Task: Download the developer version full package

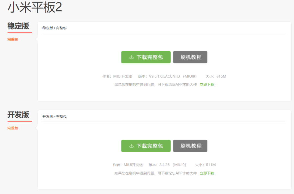Action: 146,146
